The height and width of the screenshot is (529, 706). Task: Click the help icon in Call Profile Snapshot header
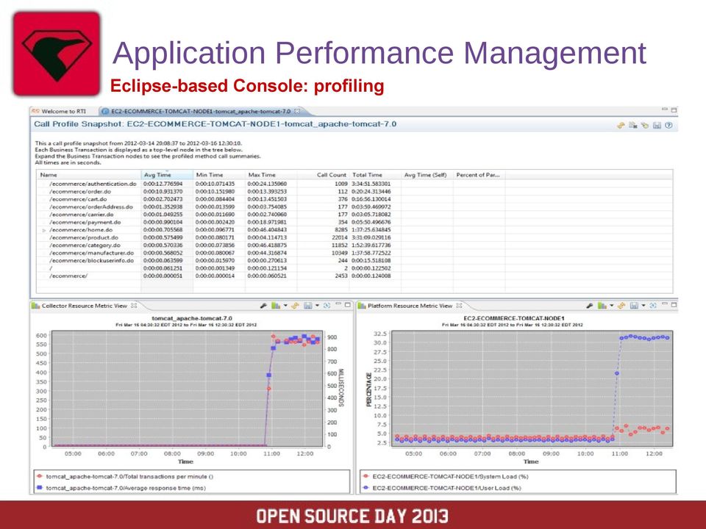[x=669, y=126]
